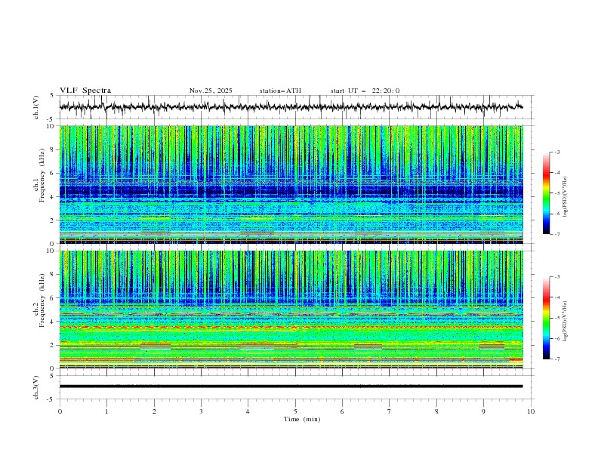This screenshot has width=598, height=462.
Task: Click inside the ch.1 spectrogram panel
Action: 291,184
